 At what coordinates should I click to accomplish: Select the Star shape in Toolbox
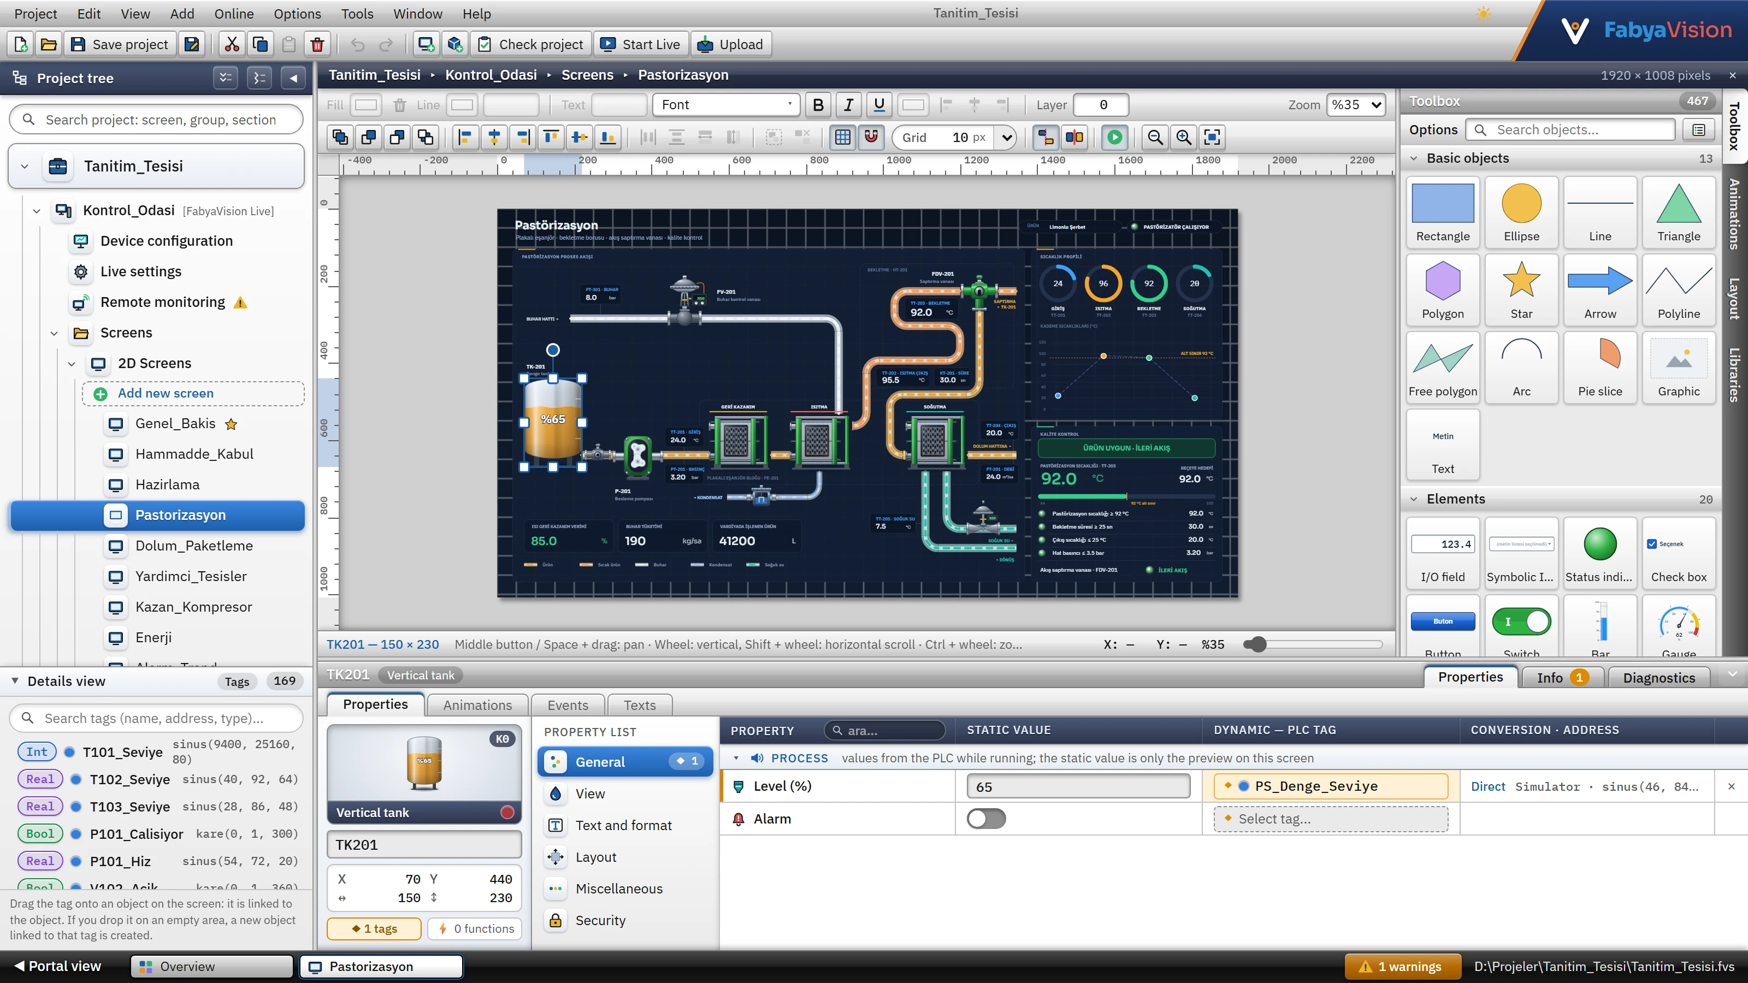click(1521, 291)
